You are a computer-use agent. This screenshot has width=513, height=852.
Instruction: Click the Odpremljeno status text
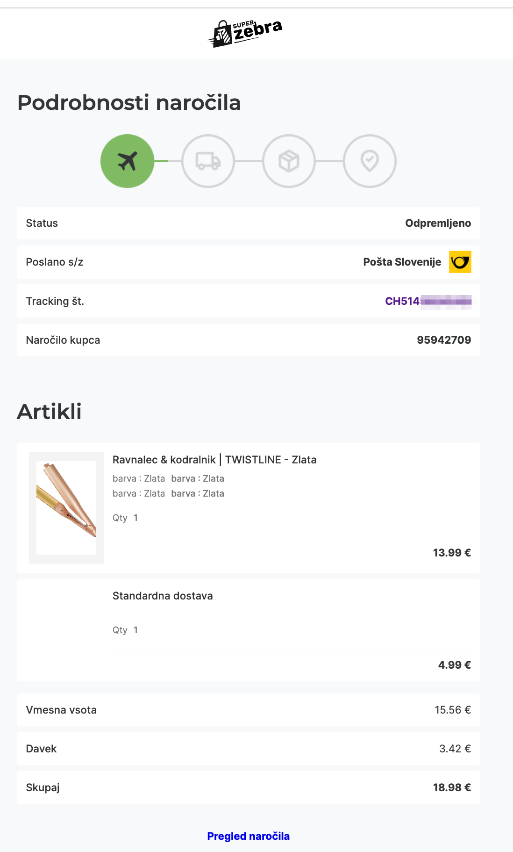pos(438,223)
